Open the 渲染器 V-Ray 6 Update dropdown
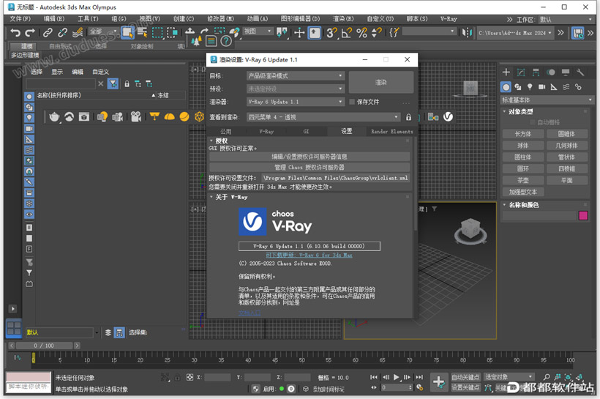Viewport: 600px width, 399px height. (x=295, y=102)
